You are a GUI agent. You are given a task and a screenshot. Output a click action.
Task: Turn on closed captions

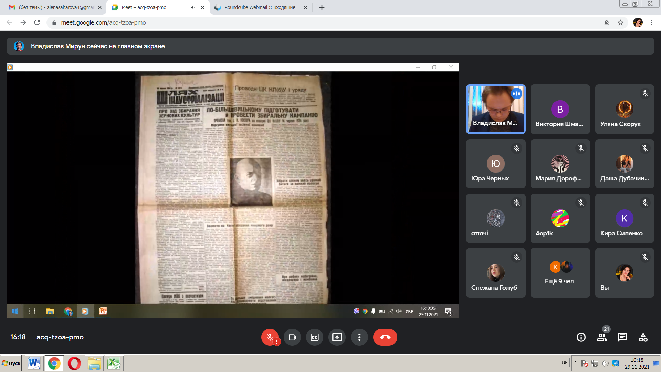(315, 337)
